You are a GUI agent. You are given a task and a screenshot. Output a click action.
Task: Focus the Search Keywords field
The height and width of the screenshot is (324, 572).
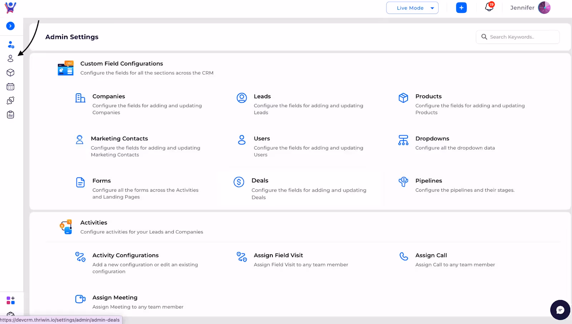[x=518, y=37]
